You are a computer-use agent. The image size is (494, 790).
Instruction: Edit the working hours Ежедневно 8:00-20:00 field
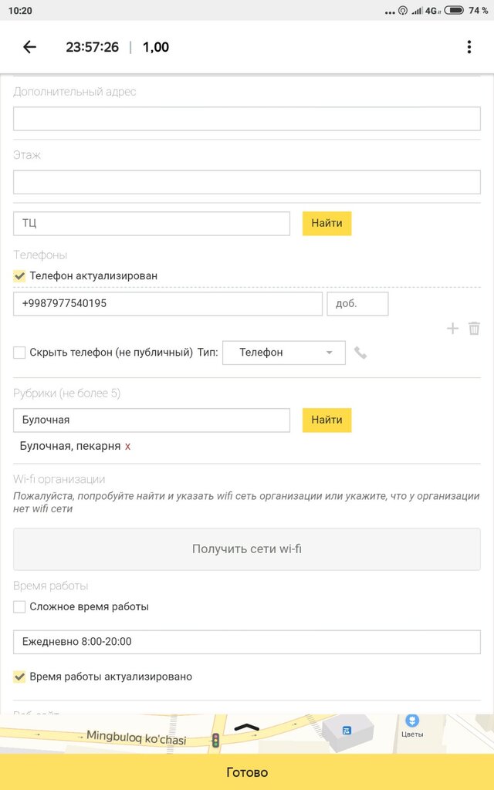pos(247,642)
